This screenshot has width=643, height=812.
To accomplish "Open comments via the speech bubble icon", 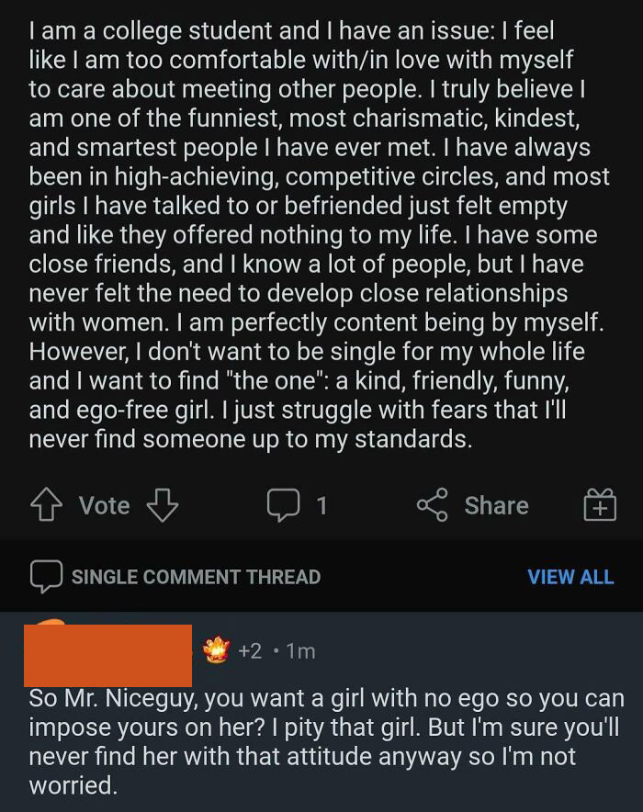I will coord(284,505).
